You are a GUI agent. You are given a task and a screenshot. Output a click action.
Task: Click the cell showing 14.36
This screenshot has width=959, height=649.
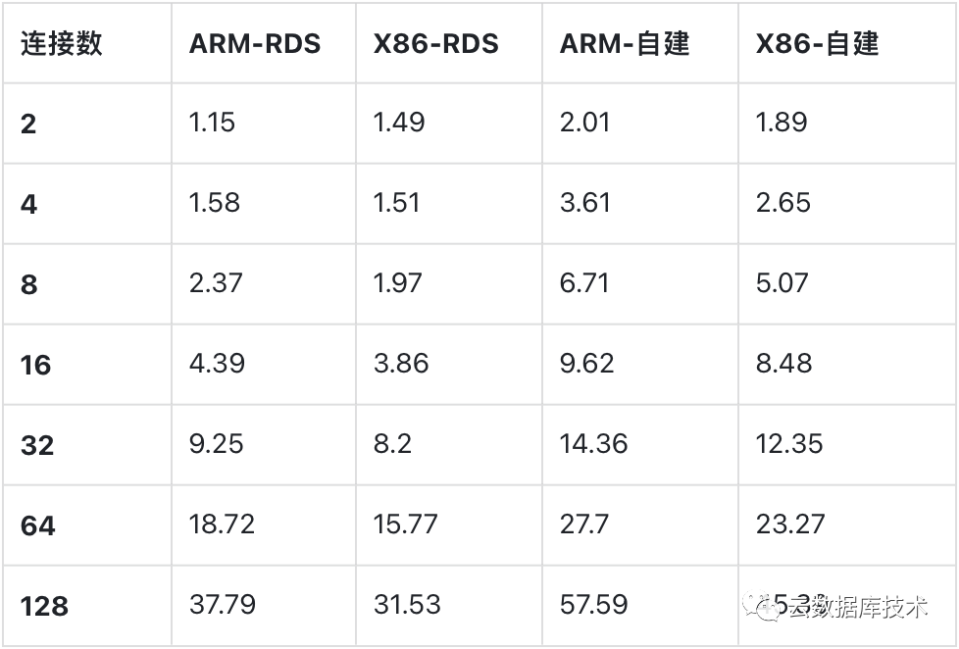[593, 444]
